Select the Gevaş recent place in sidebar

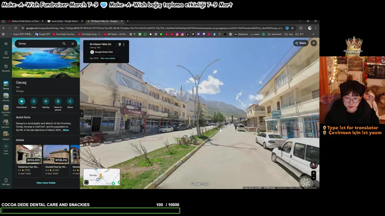[x=6, y=85]
